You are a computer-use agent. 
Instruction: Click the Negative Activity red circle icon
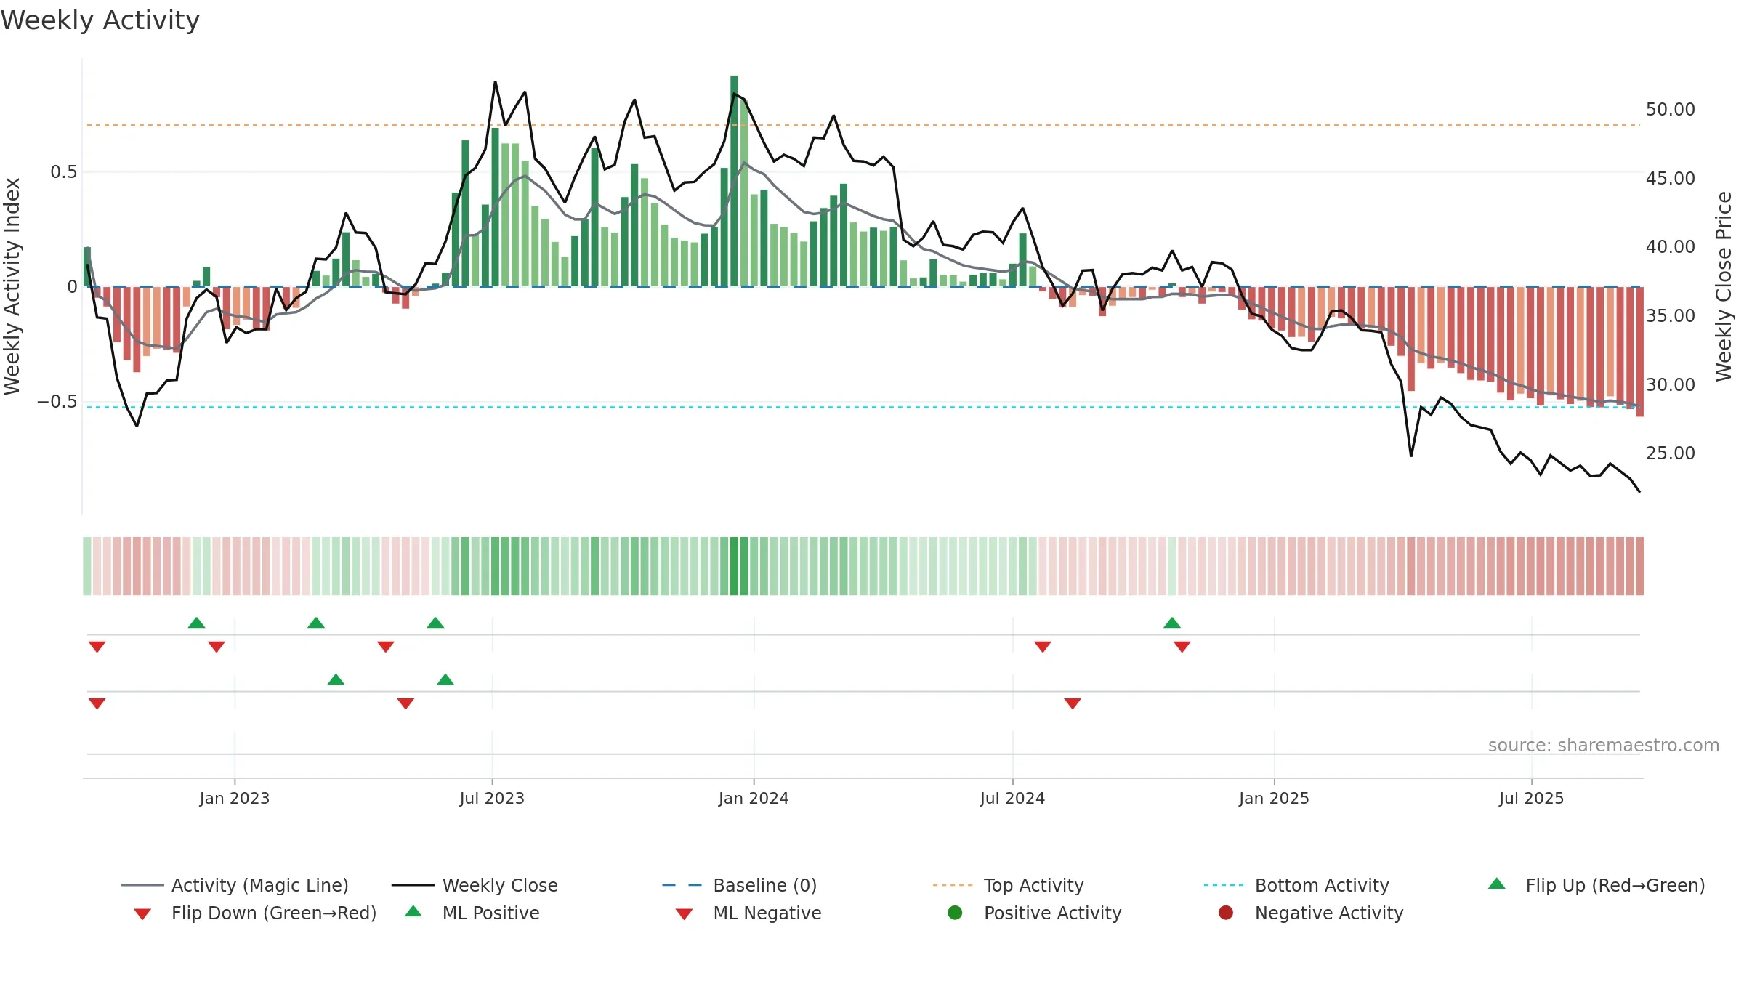[1226, 913]
